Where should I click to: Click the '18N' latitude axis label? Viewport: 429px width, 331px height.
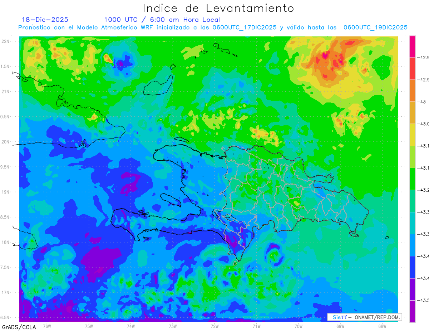click(x=5, y=242)
